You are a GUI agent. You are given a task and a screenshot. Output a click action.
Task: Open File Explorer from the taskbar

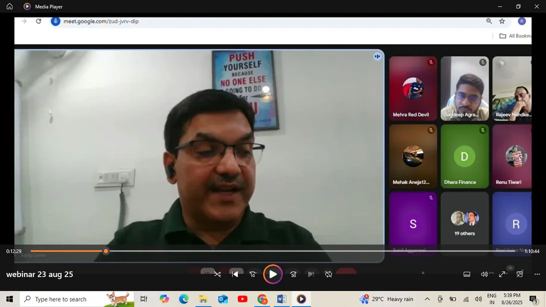pos(203,299)
